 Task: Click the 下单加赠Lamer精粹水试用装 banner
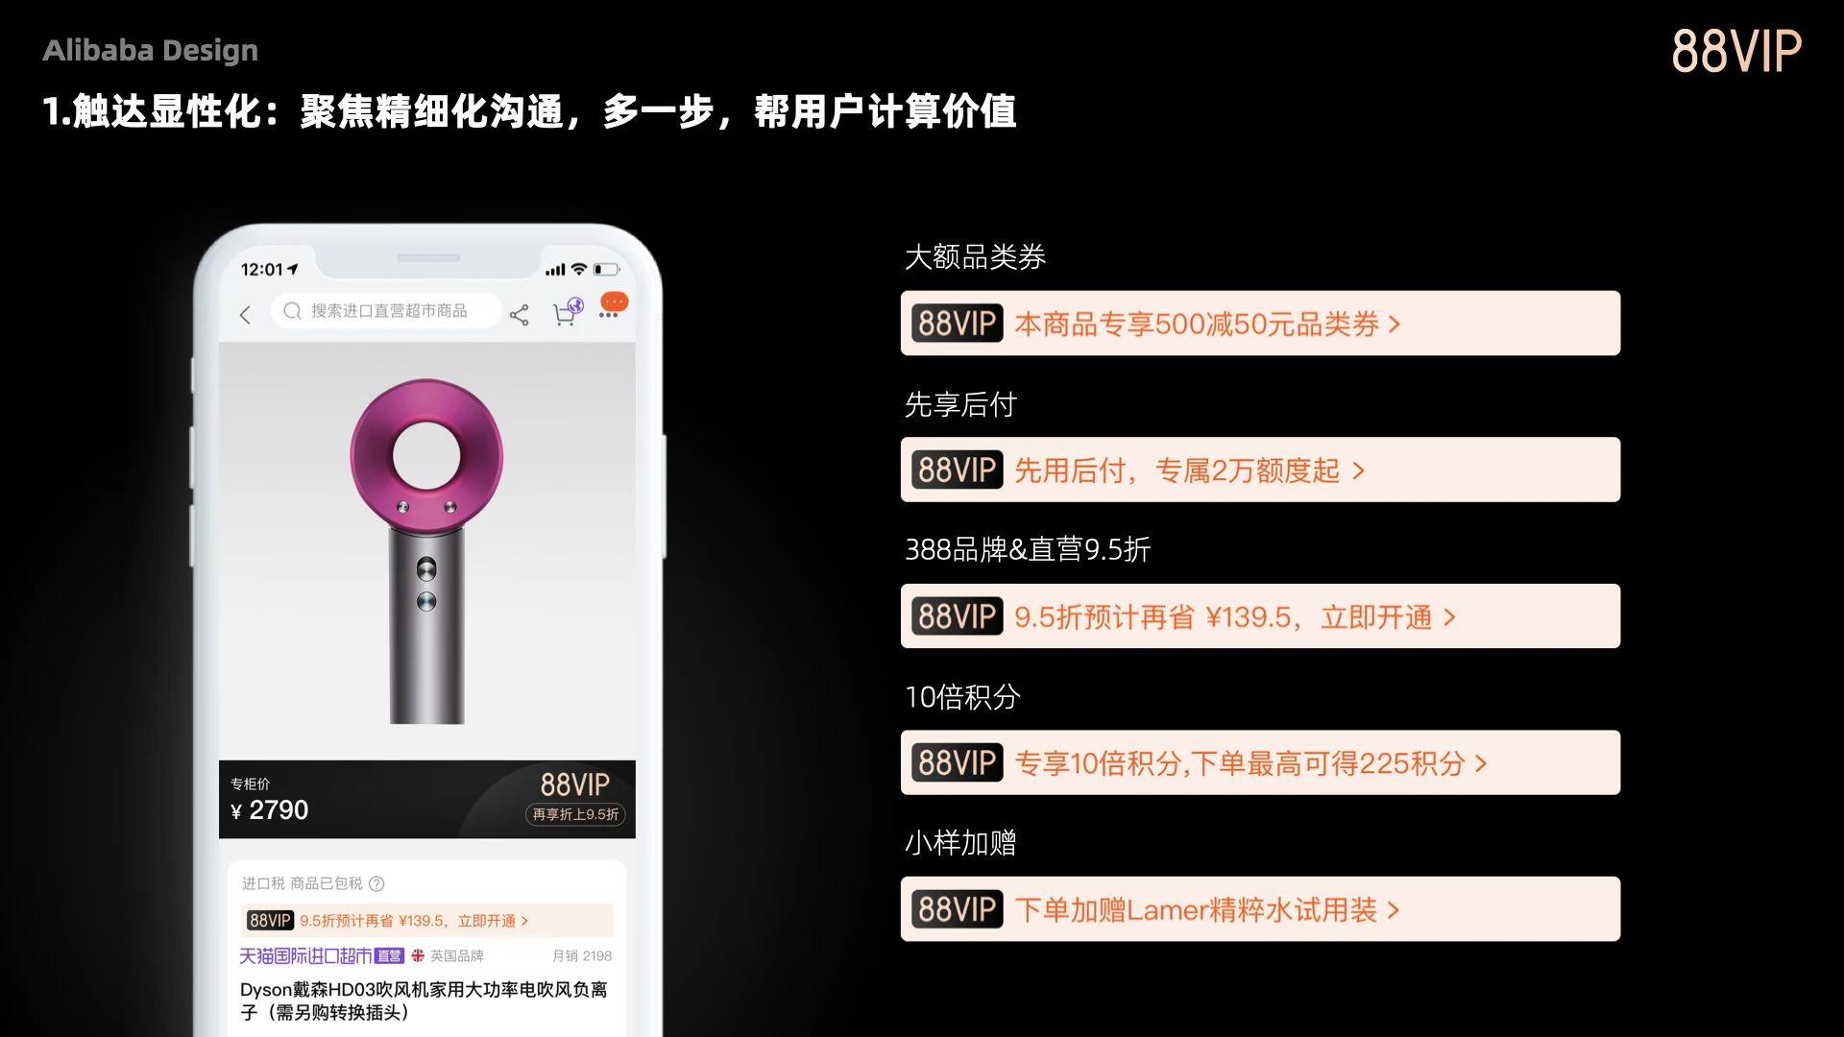tap(1260, 908)
